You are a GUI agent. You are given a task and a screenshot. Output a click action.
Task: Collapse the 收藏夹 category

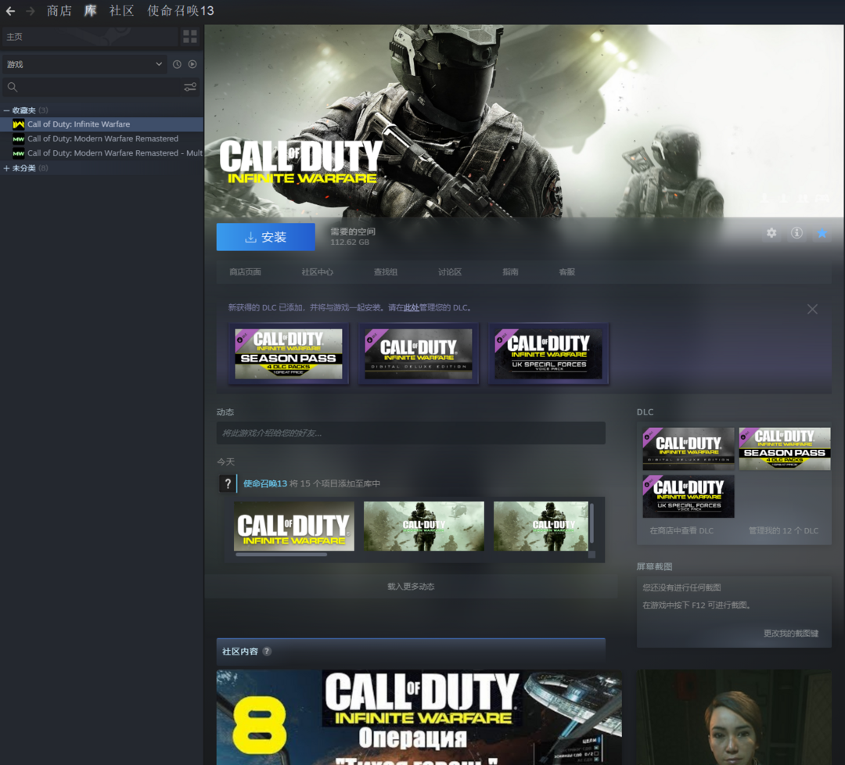pyautogui.click(x=6, y=110)
